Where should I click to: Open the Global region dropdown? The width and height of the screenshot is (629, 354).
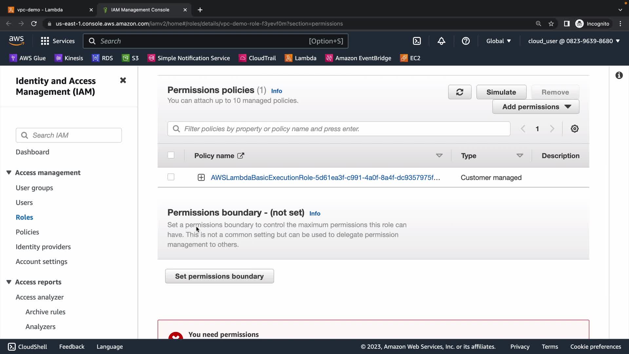[498, 41]
